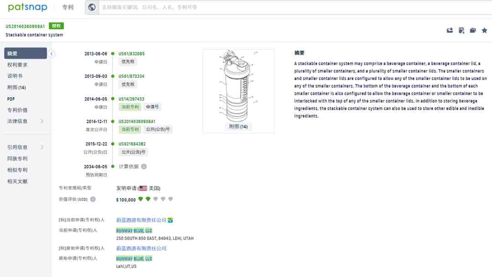Click the patent keyword search field
This screenshot has height=277, width=492.
(x=292, y=7)
